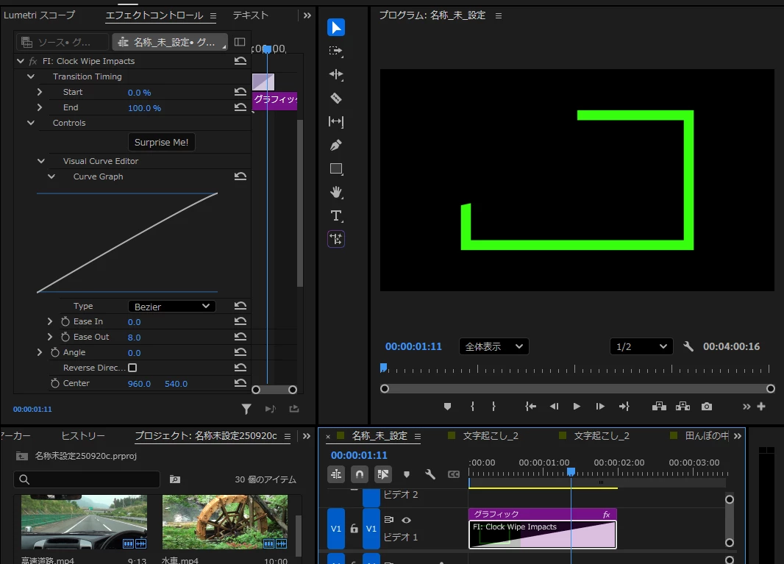Click the Generative Extend tool icon
The height and width of the screenshot is (564, 784).
pos(336,239)
